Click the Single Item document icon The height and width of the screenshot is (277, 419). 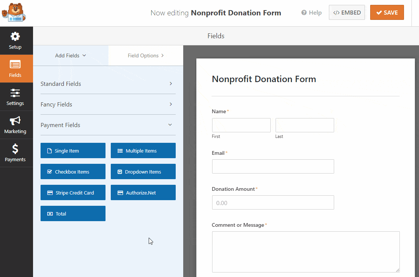click(x=50, y=151)
